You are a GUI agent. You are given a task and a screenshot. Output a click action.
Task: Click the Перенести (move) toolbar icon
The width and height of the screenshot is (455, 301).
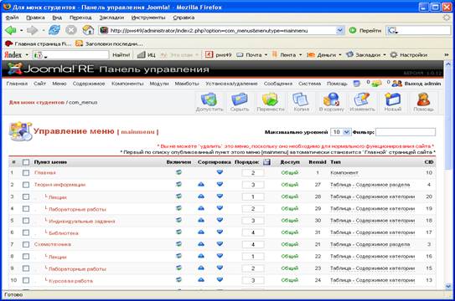271,102
